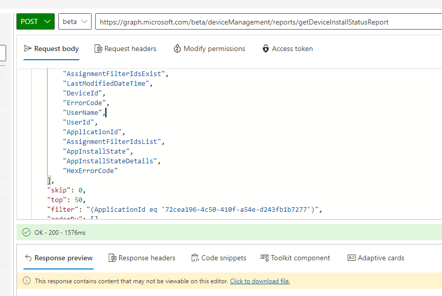
Task: Click the "UserName" line in the editor
Action: [x=84, y=112]
